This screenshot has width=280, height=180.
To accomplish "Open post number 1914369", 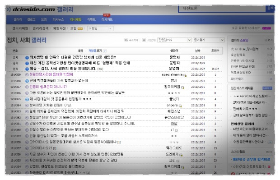I will point(51,74).
